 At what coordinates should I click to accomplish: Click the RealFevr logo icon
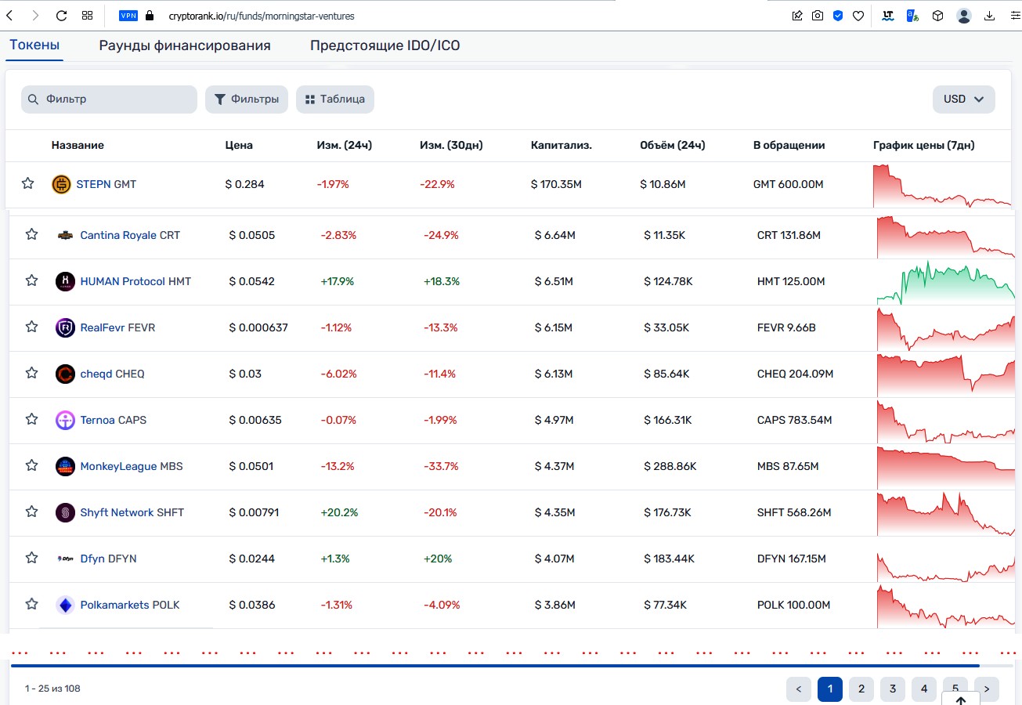pos(65,327)
